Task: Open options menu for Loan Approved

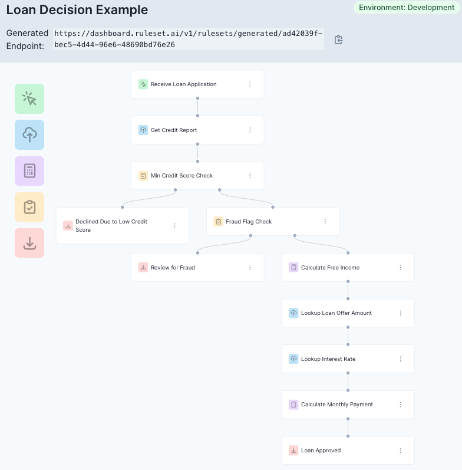Action: [400, 450]
